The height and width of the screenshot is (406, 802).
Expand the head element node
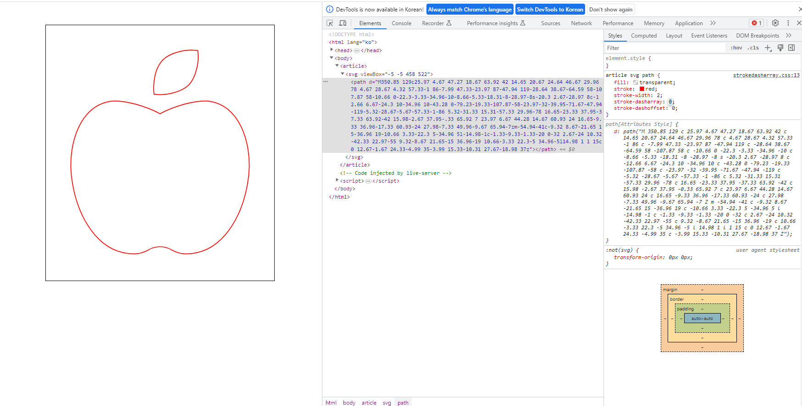(x=332, y=49)
